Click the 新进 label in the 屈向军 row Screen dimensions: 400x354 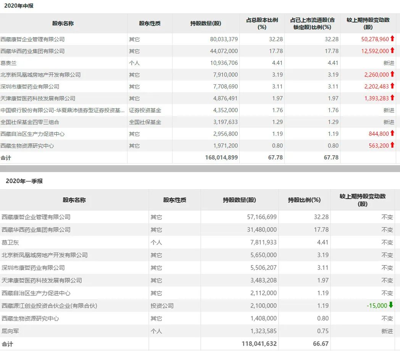click(387, 331)
